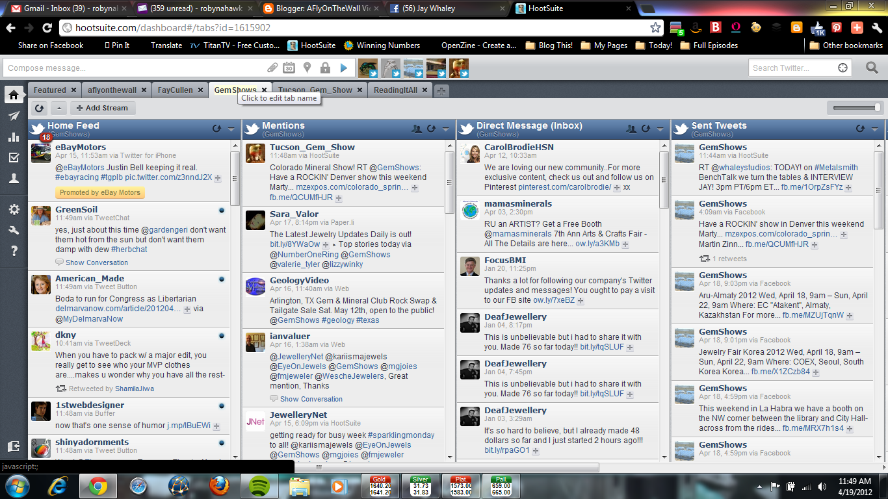The image size is (888, 499).
Task: Expand the fb.me/QCUMfHJR link in Mentions
Action: (x=339, y=198)
